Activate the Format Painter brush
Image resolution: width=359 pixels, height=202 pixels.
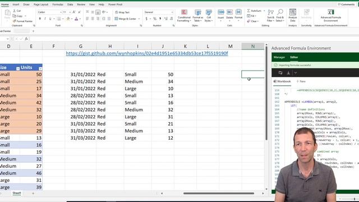pos(22,21)
